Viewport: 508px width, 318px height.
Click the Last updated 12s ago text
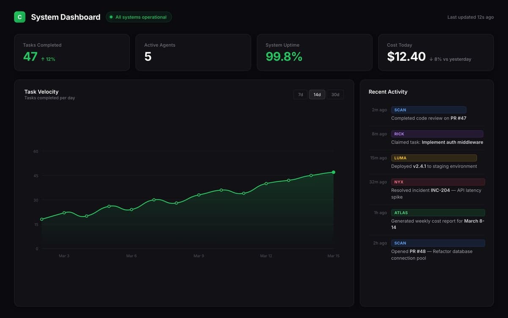click(470, 17)
